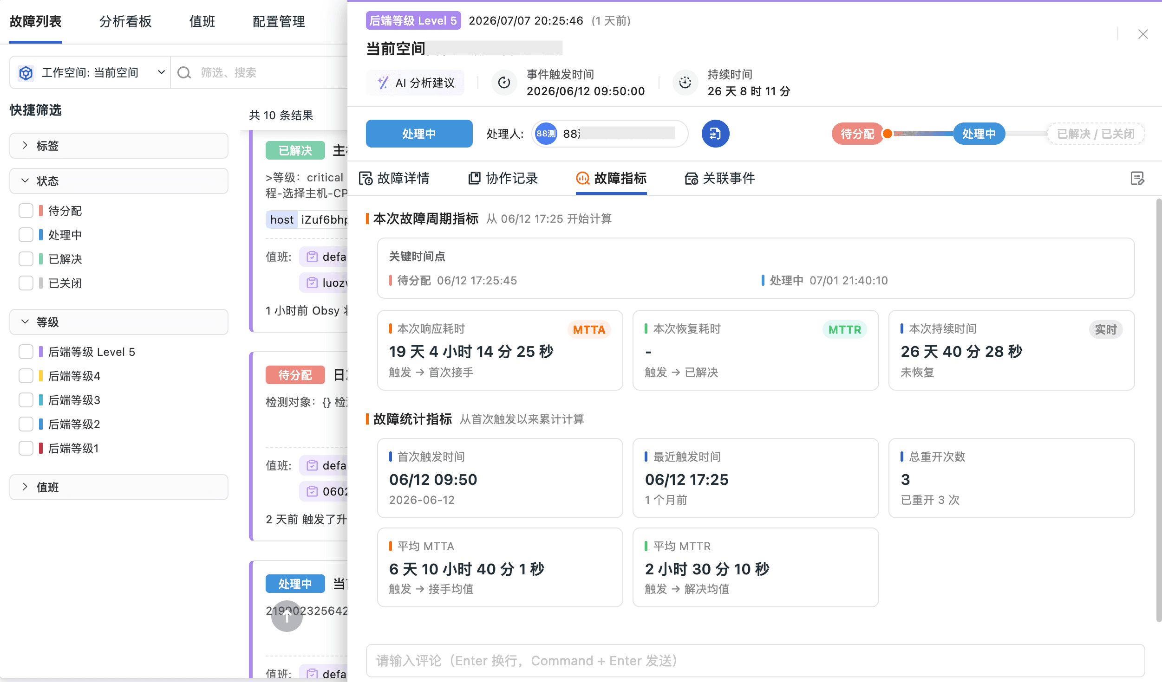Viewport: 1162px width, 682px height.
Task: Switch to 故障详情 tab
Action: click(x=394, y=178)
